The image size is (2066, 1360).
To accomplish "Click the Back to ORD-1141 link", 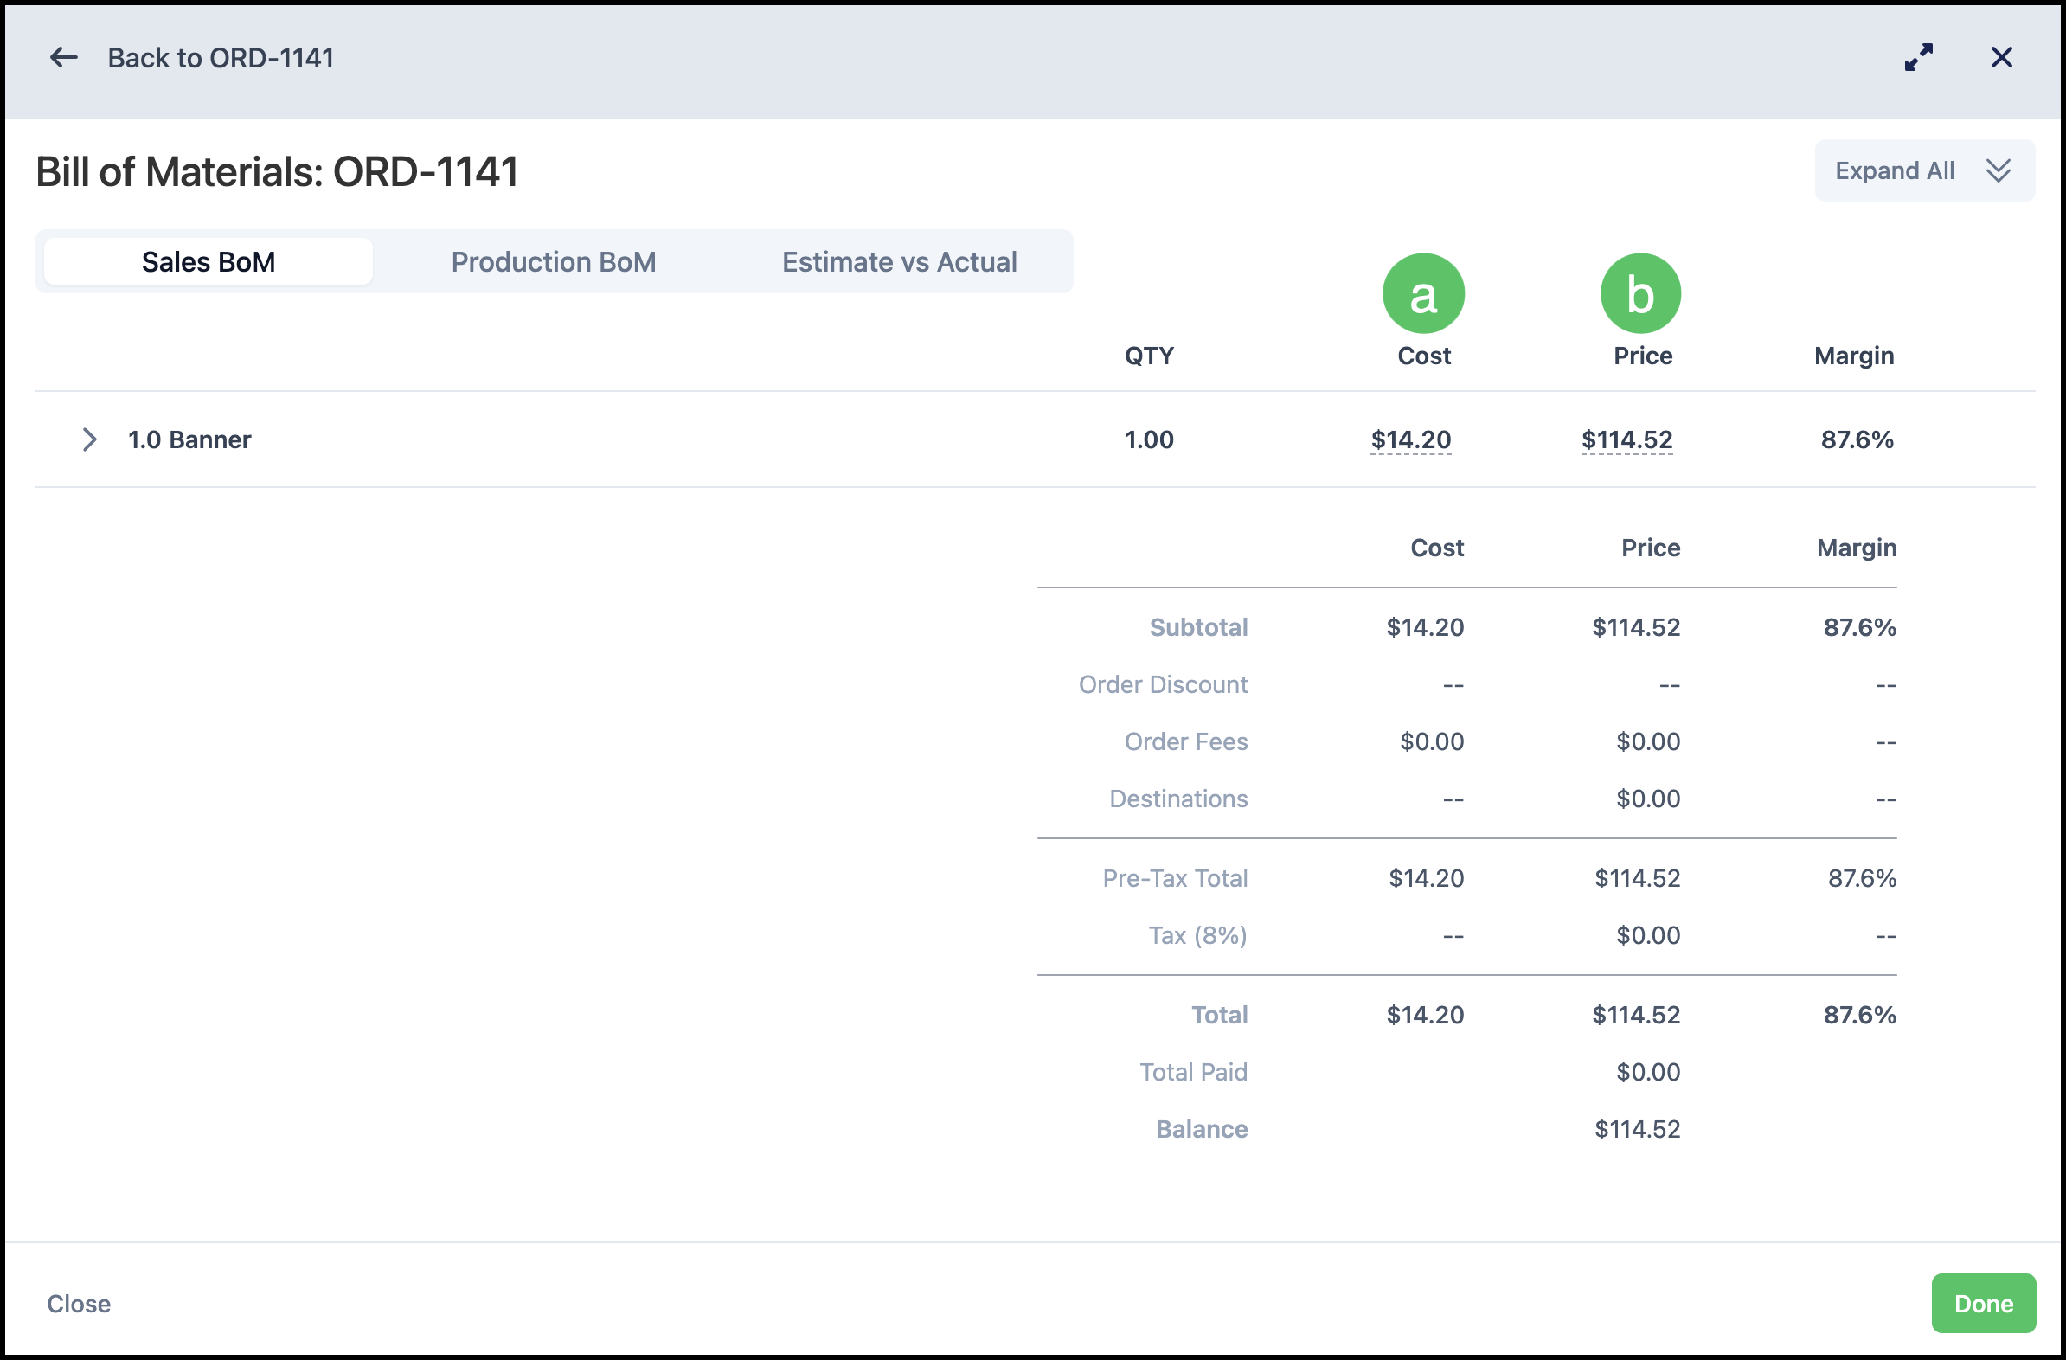I will pyautogui.click(x=221, y=58).
